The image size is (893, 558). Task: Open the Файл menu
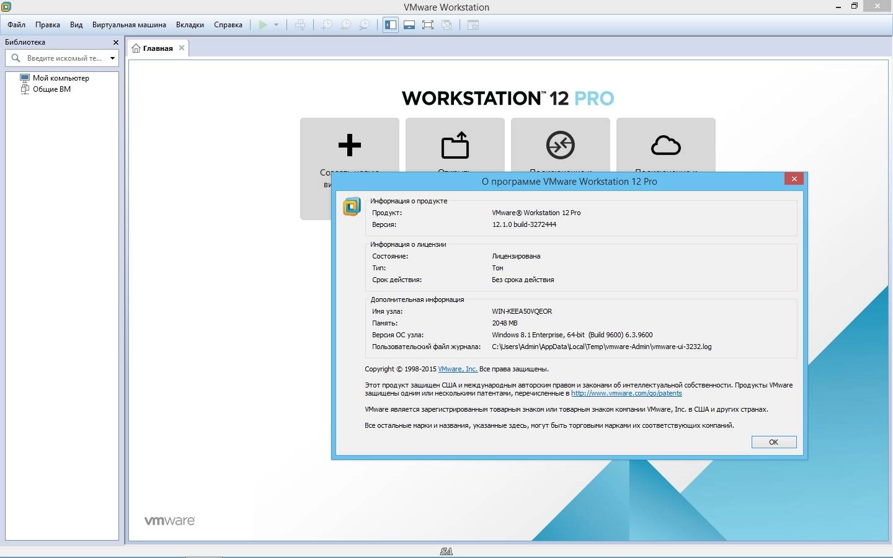click(17, 25)
